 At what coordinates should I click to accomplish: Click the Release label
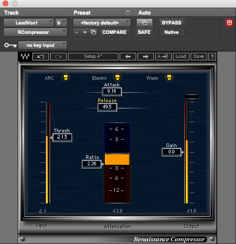(x=107, y=101)
